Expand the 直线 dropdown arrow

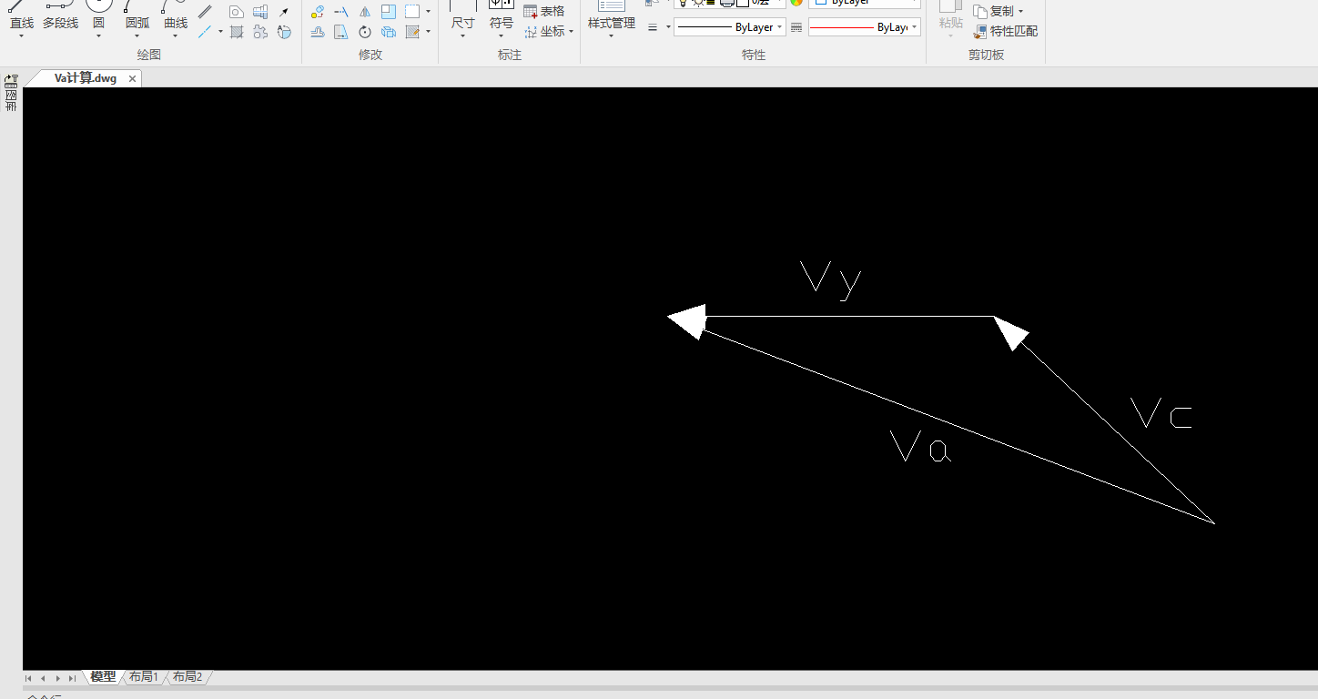click(22, 36)
